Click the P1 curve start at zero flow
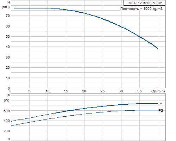This screenshot has width=176, height=141. pyautogui.click(x=11, y=121)
